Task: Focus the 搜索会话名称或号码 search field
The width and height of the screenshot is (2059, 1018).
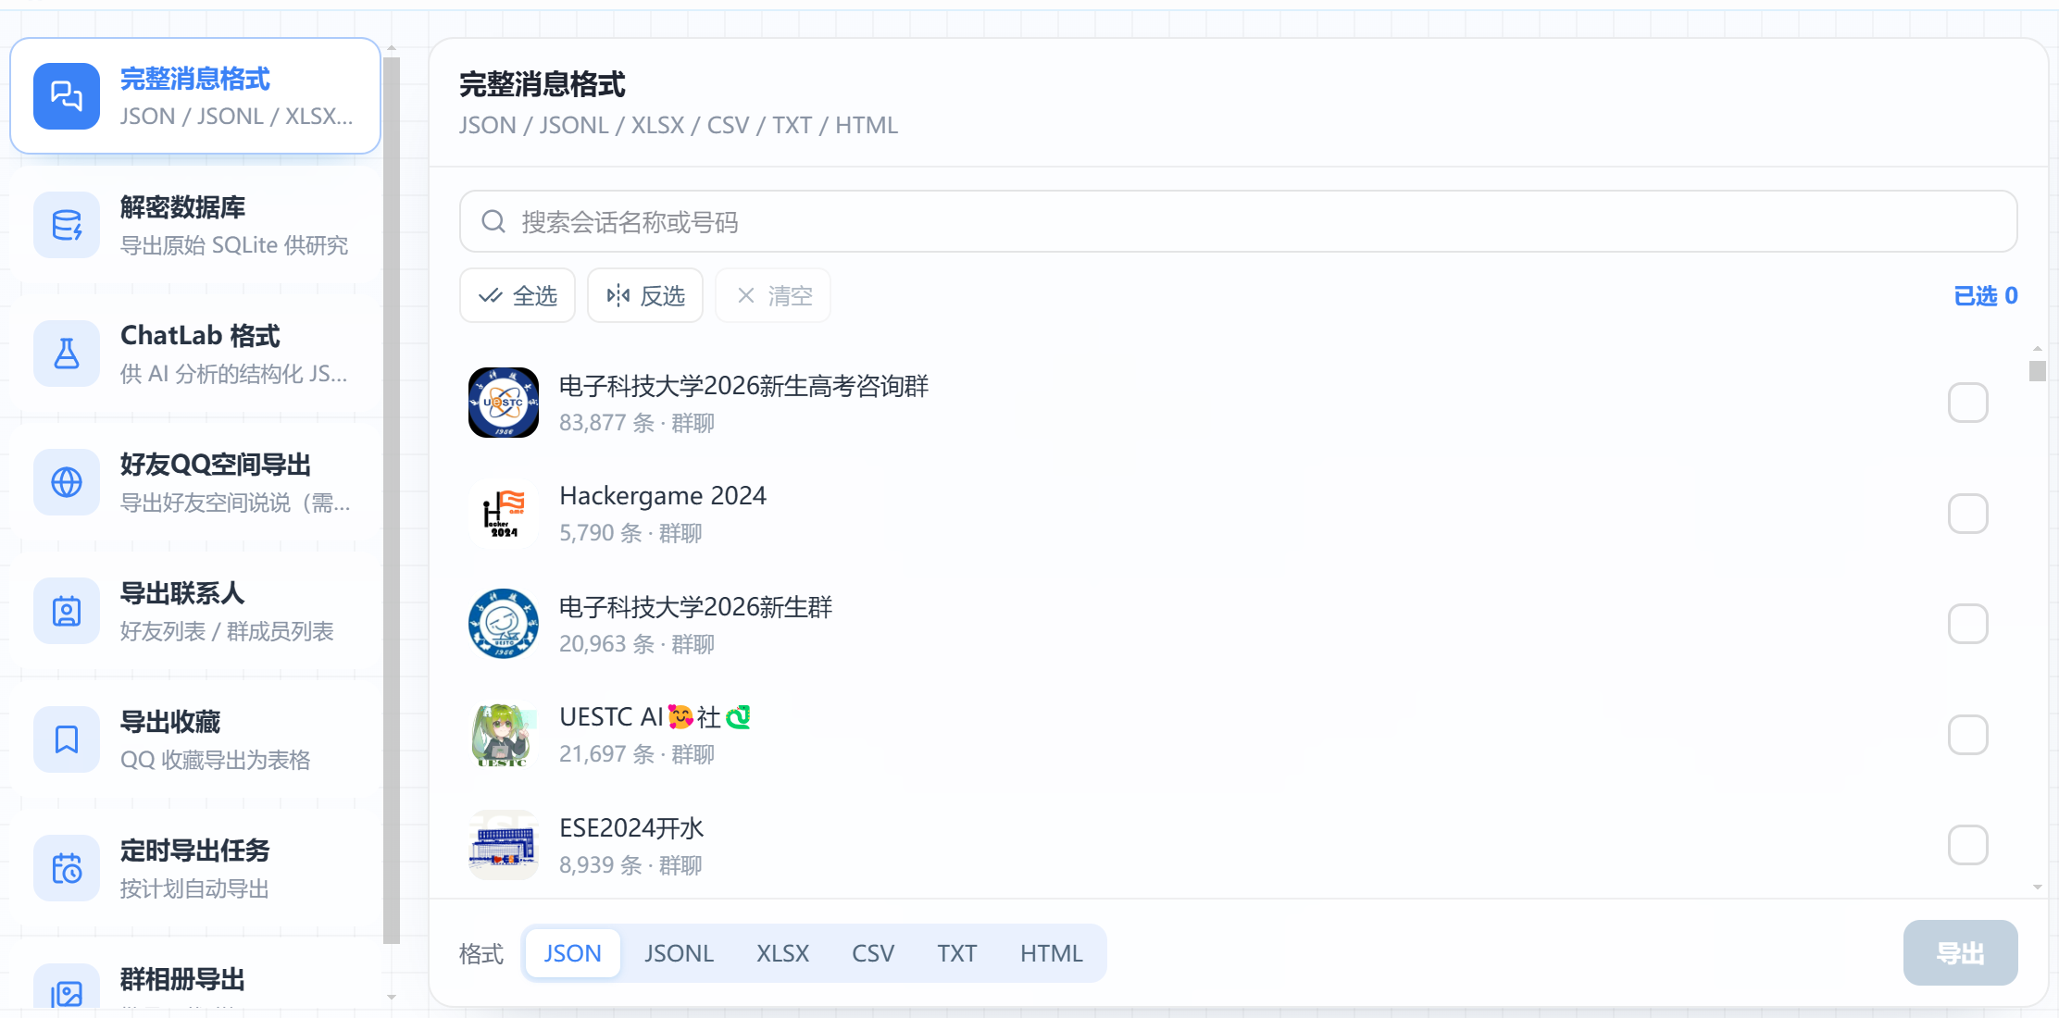Action: coord(1239,221)
